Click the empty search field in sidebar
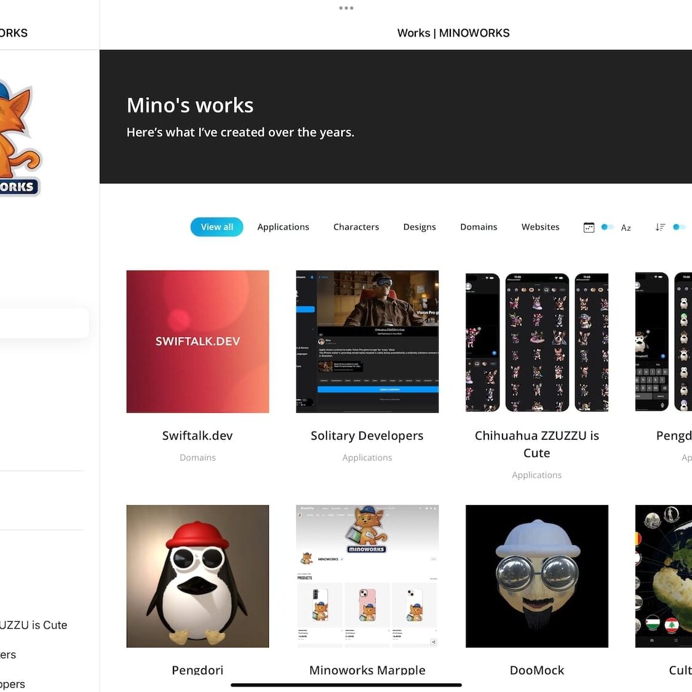Viewport: 692px width, 692px height. tap(43, 323)
